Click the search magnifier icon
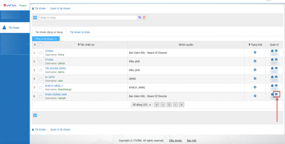Viewport: 285px width, 144px height. pos(140,17)
